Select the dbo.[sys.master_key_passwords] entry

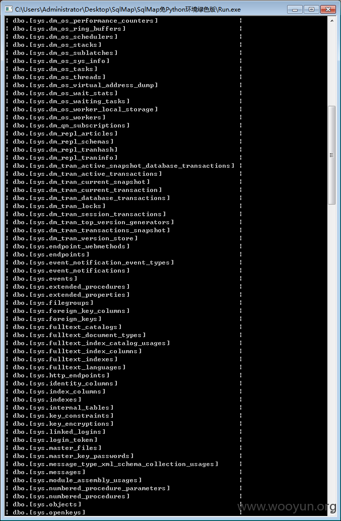tap(74, 456)
